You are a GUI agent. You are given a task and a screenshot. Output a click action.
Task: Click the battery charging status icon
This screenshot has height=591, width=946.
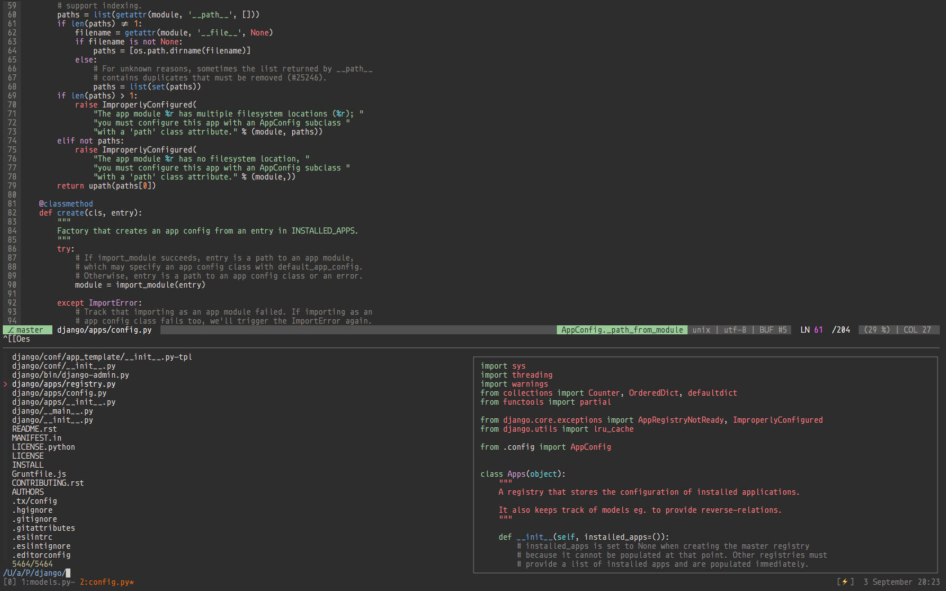(x=845, y=582)
